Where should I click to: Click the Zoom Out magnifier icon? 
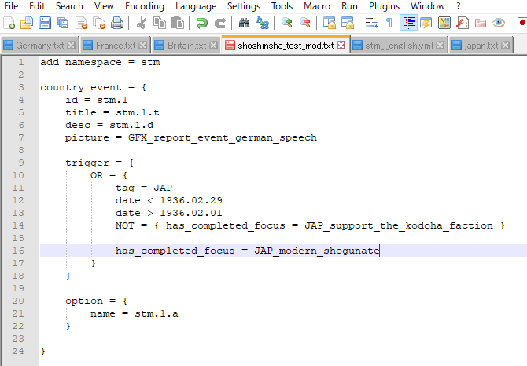[x=305, y=23]
